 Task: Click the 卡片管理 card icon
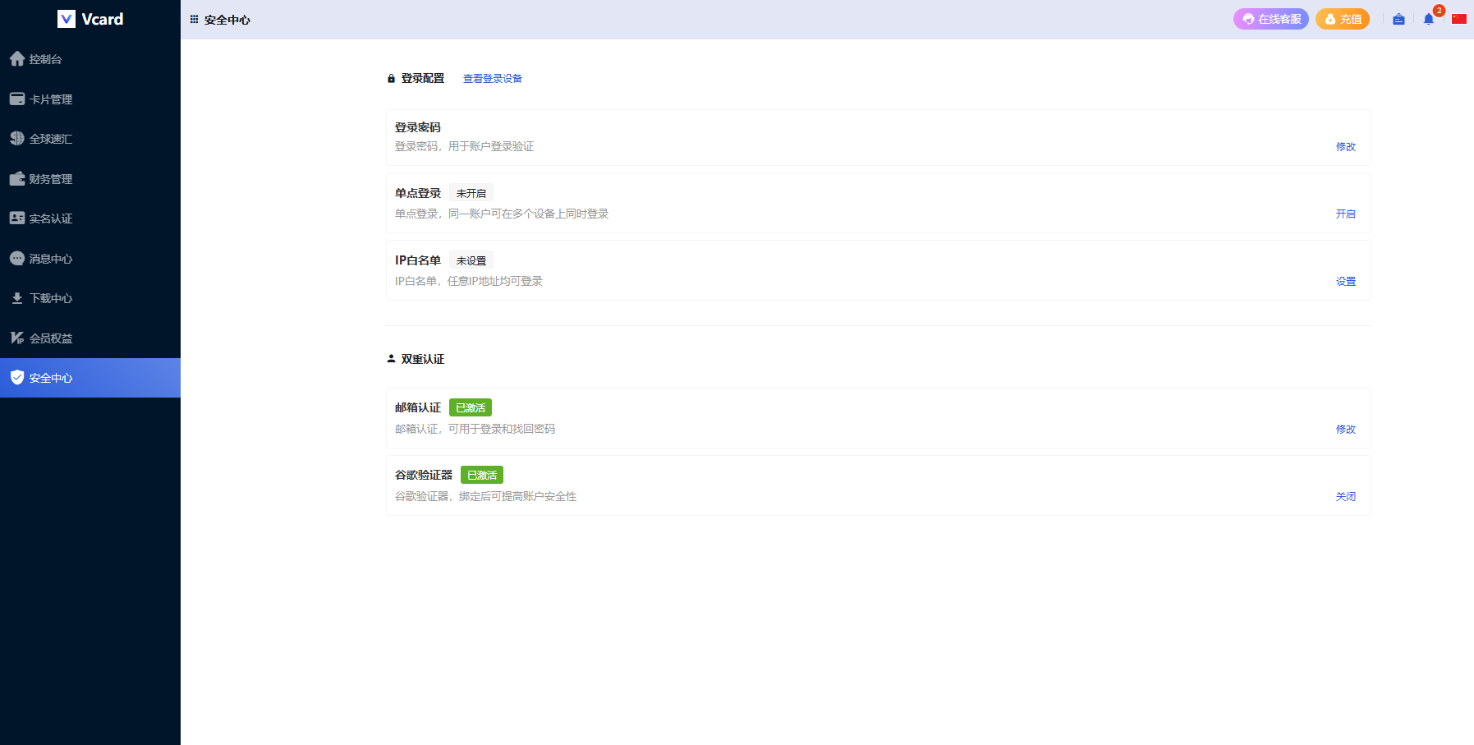pyautogui.click(x=17, y=99)
